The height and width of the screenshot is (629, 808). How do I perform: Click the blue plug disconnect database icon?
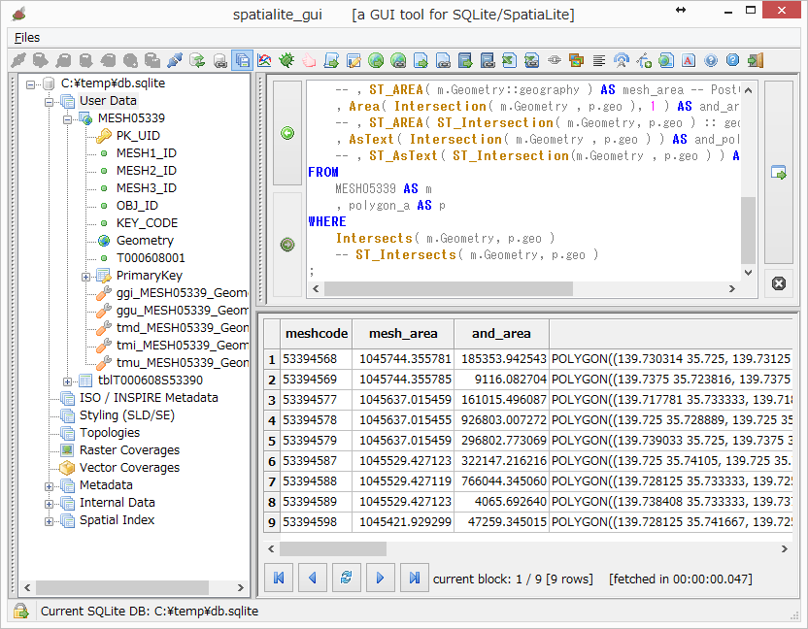pyautogui.click(x=174, y=60)
